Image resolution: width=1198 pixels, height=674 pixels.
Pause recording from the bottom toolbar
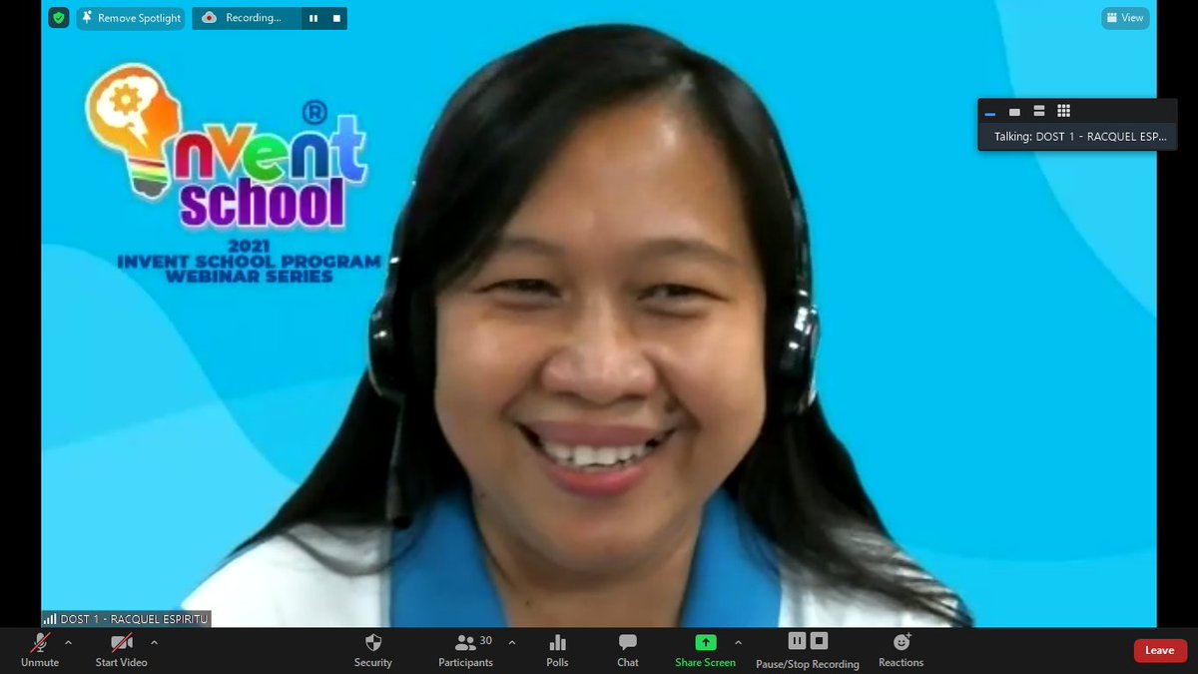point(797,641)
